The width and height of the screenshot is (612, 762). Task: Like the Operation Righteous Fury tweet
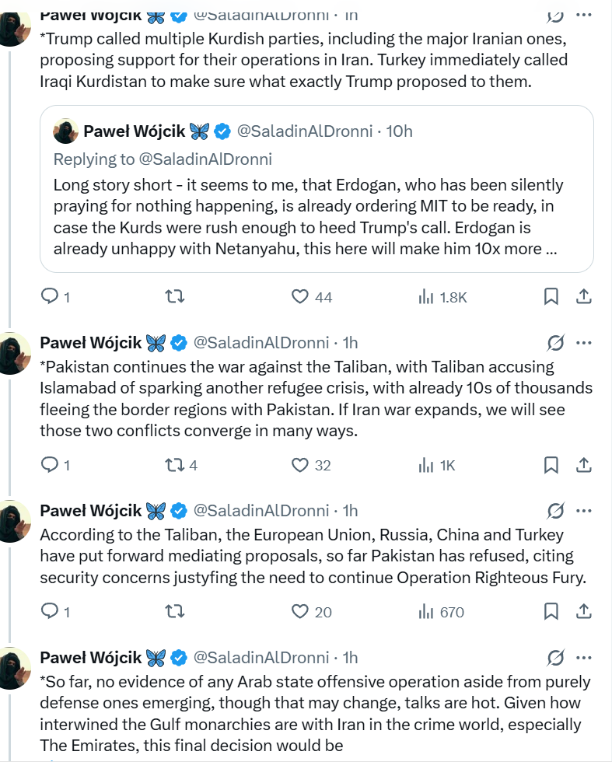tap(300, 612)
